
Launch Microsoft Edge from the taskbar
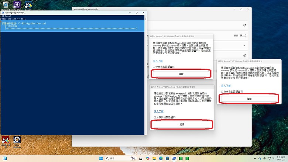click(161, 158)
